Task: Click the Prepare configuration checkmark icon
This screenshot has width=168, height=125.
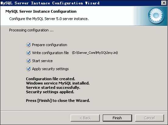Action: click(28, 45)
